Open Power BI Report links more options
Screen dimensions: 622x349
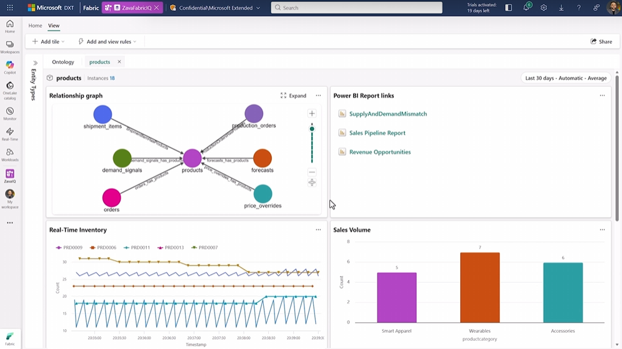[x=602, y=95]
